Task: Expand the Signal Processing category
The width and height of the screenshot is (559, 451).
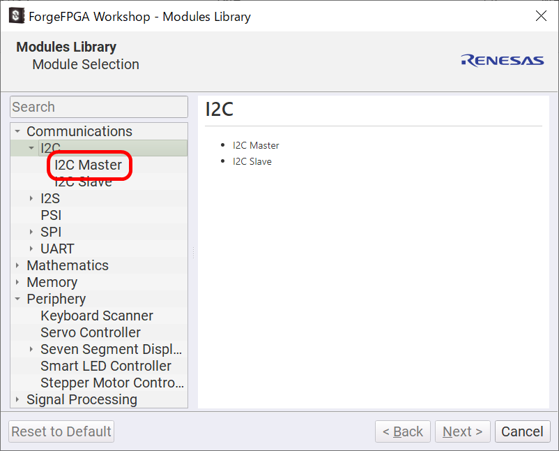Action: click(x=17, y=399)
